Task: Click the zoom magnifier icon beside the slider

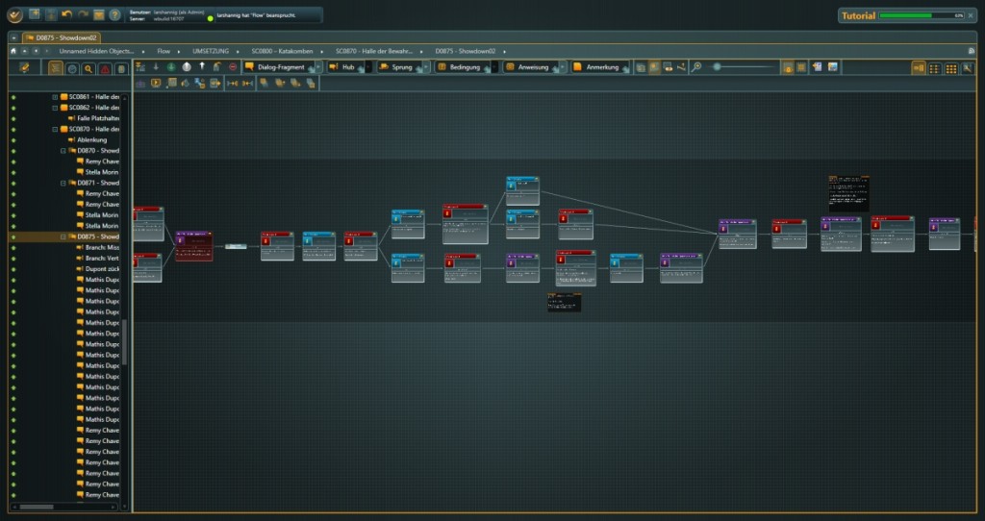Action: click(696, 67)
